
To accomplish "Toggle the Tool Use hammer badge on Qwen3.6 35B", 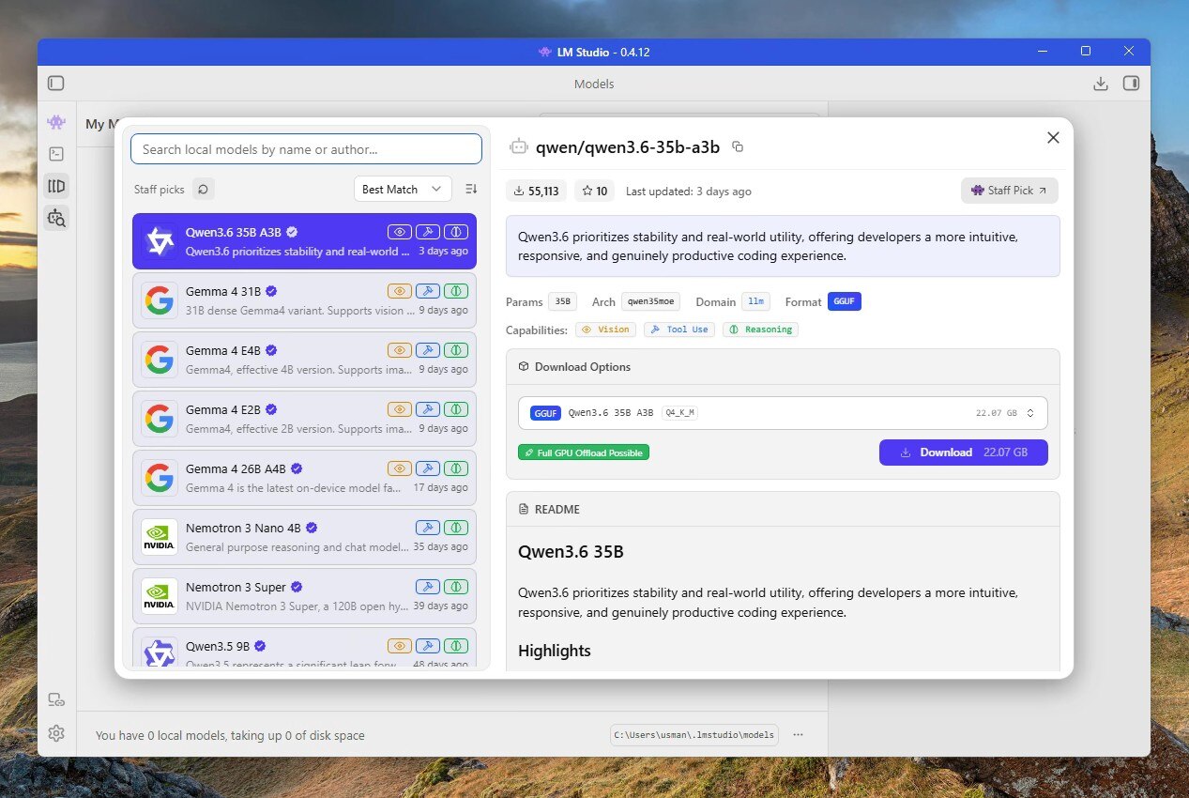I will [x=427, y=231].
